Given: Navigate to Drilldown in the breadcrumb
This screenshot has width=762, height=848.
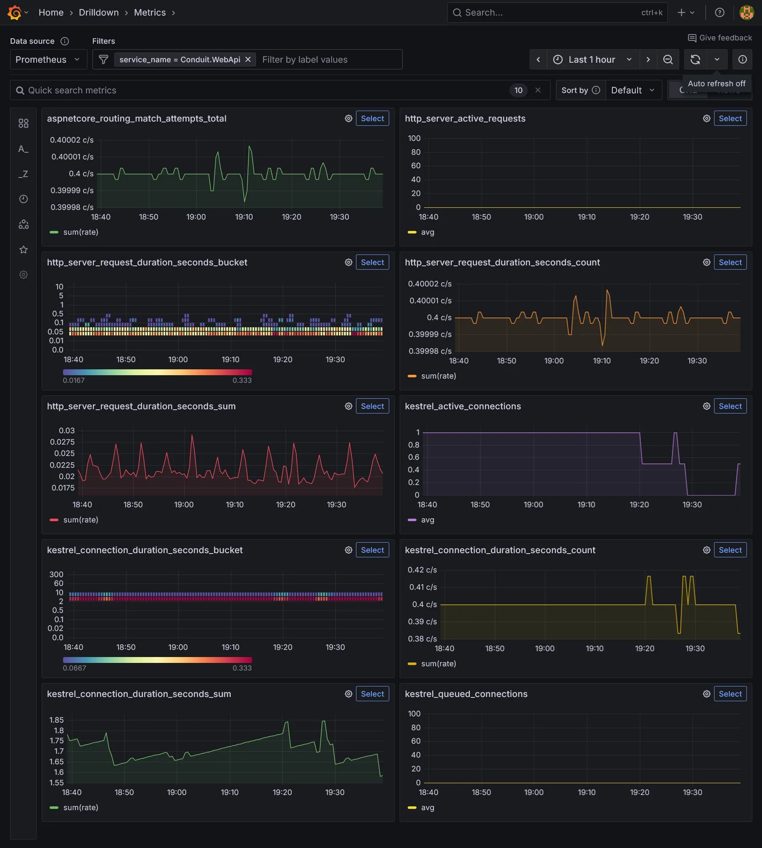Looking at the screenshot, I should click(98, 12).
